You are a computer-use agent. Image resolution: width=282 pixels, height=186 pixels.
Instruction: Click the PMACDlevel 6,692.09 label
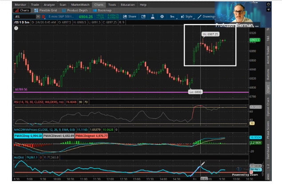pyautogui.click(x=59, y=136)
